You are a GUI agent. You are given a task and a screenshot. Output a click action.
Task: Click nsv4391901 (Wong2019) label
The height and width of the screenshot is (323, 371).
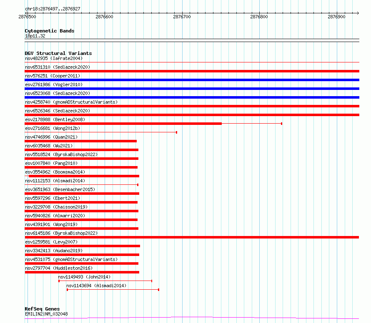tap(51, 224)
